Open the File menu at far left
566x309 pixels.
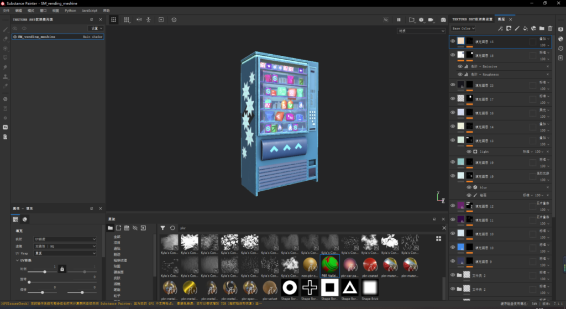[x=6, y=11]
